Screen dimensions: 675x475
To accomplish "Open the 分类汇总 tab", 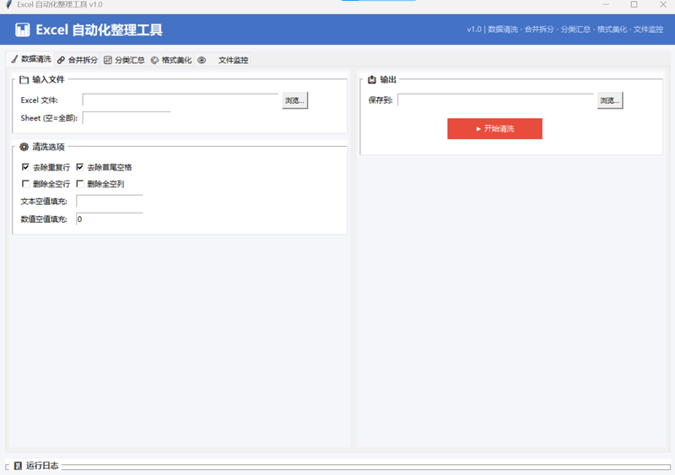I will point(124,60).
